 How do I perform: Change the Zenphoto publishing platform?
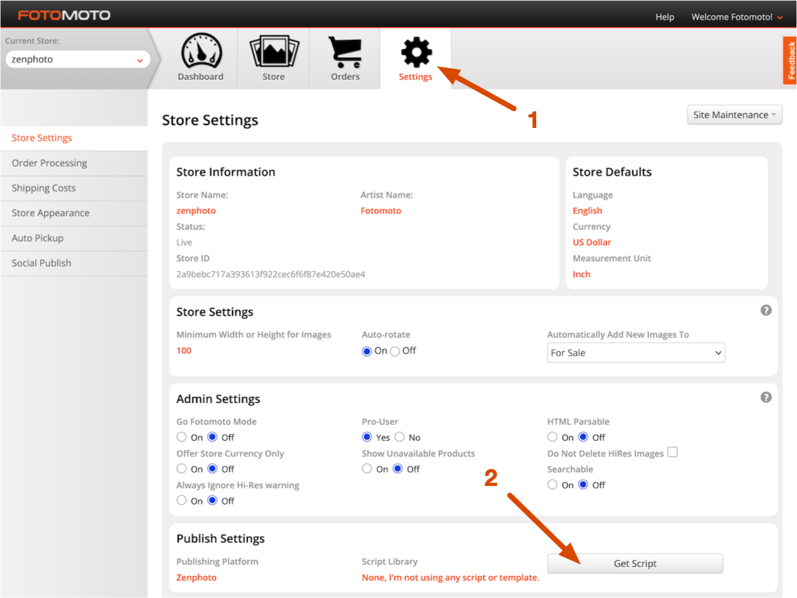coord(196,577)
